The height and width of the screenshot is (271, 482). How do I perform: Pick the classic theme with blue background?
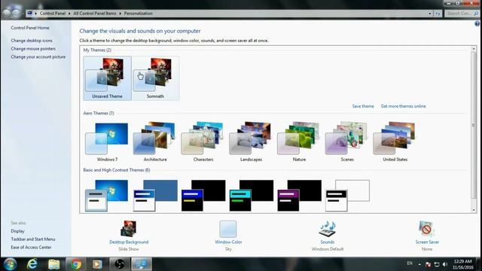point(155,196)
